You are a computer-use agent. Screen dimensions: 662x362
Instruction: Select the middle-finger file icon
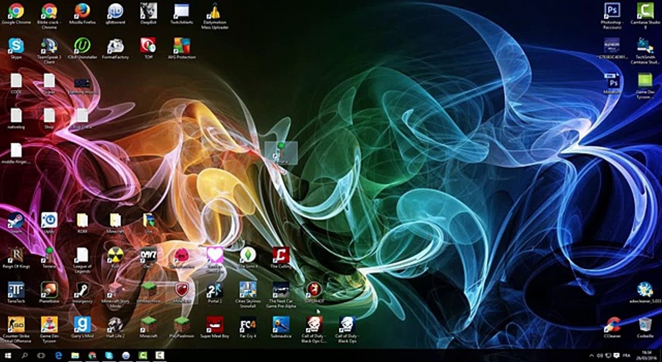point(16,154)
